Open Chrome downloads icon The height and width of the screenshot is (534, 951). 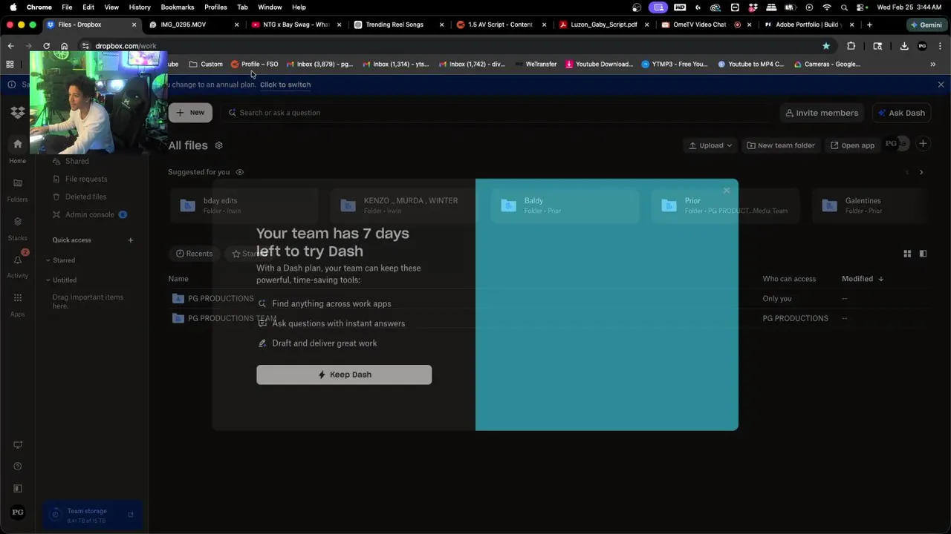904,46
